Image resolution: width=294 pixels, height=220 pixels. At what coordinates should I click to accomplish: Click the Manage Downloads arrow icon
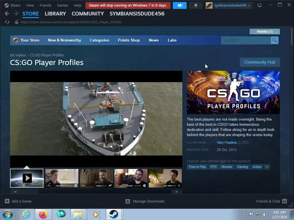(128, 201)
